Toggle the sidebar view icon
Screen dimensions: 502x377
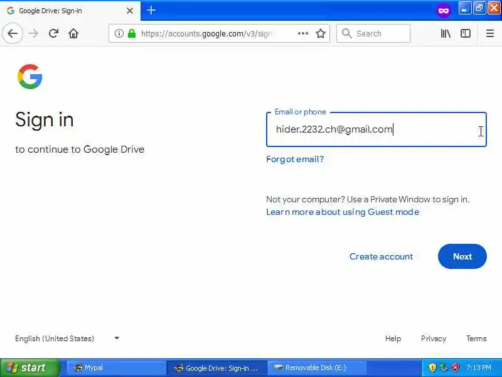click(x=465, y=33)
